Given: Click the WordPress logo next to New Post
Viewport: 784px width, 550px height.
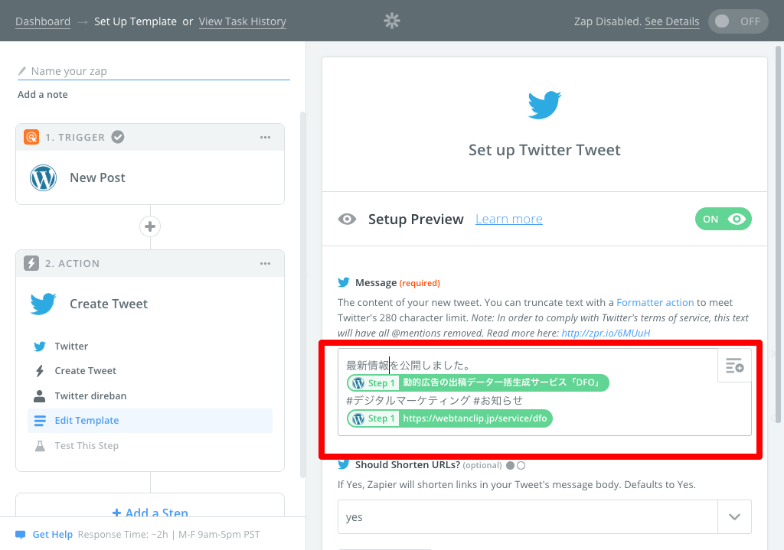Looking at the screenshot, I should pos(43,177).
